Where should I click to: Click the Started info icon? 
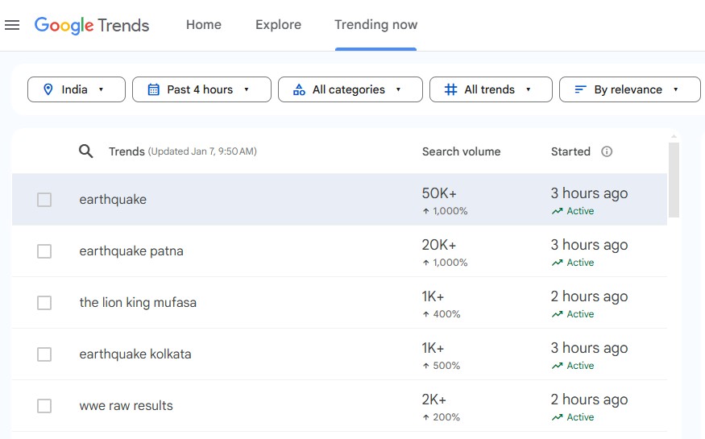coord(607,151)
